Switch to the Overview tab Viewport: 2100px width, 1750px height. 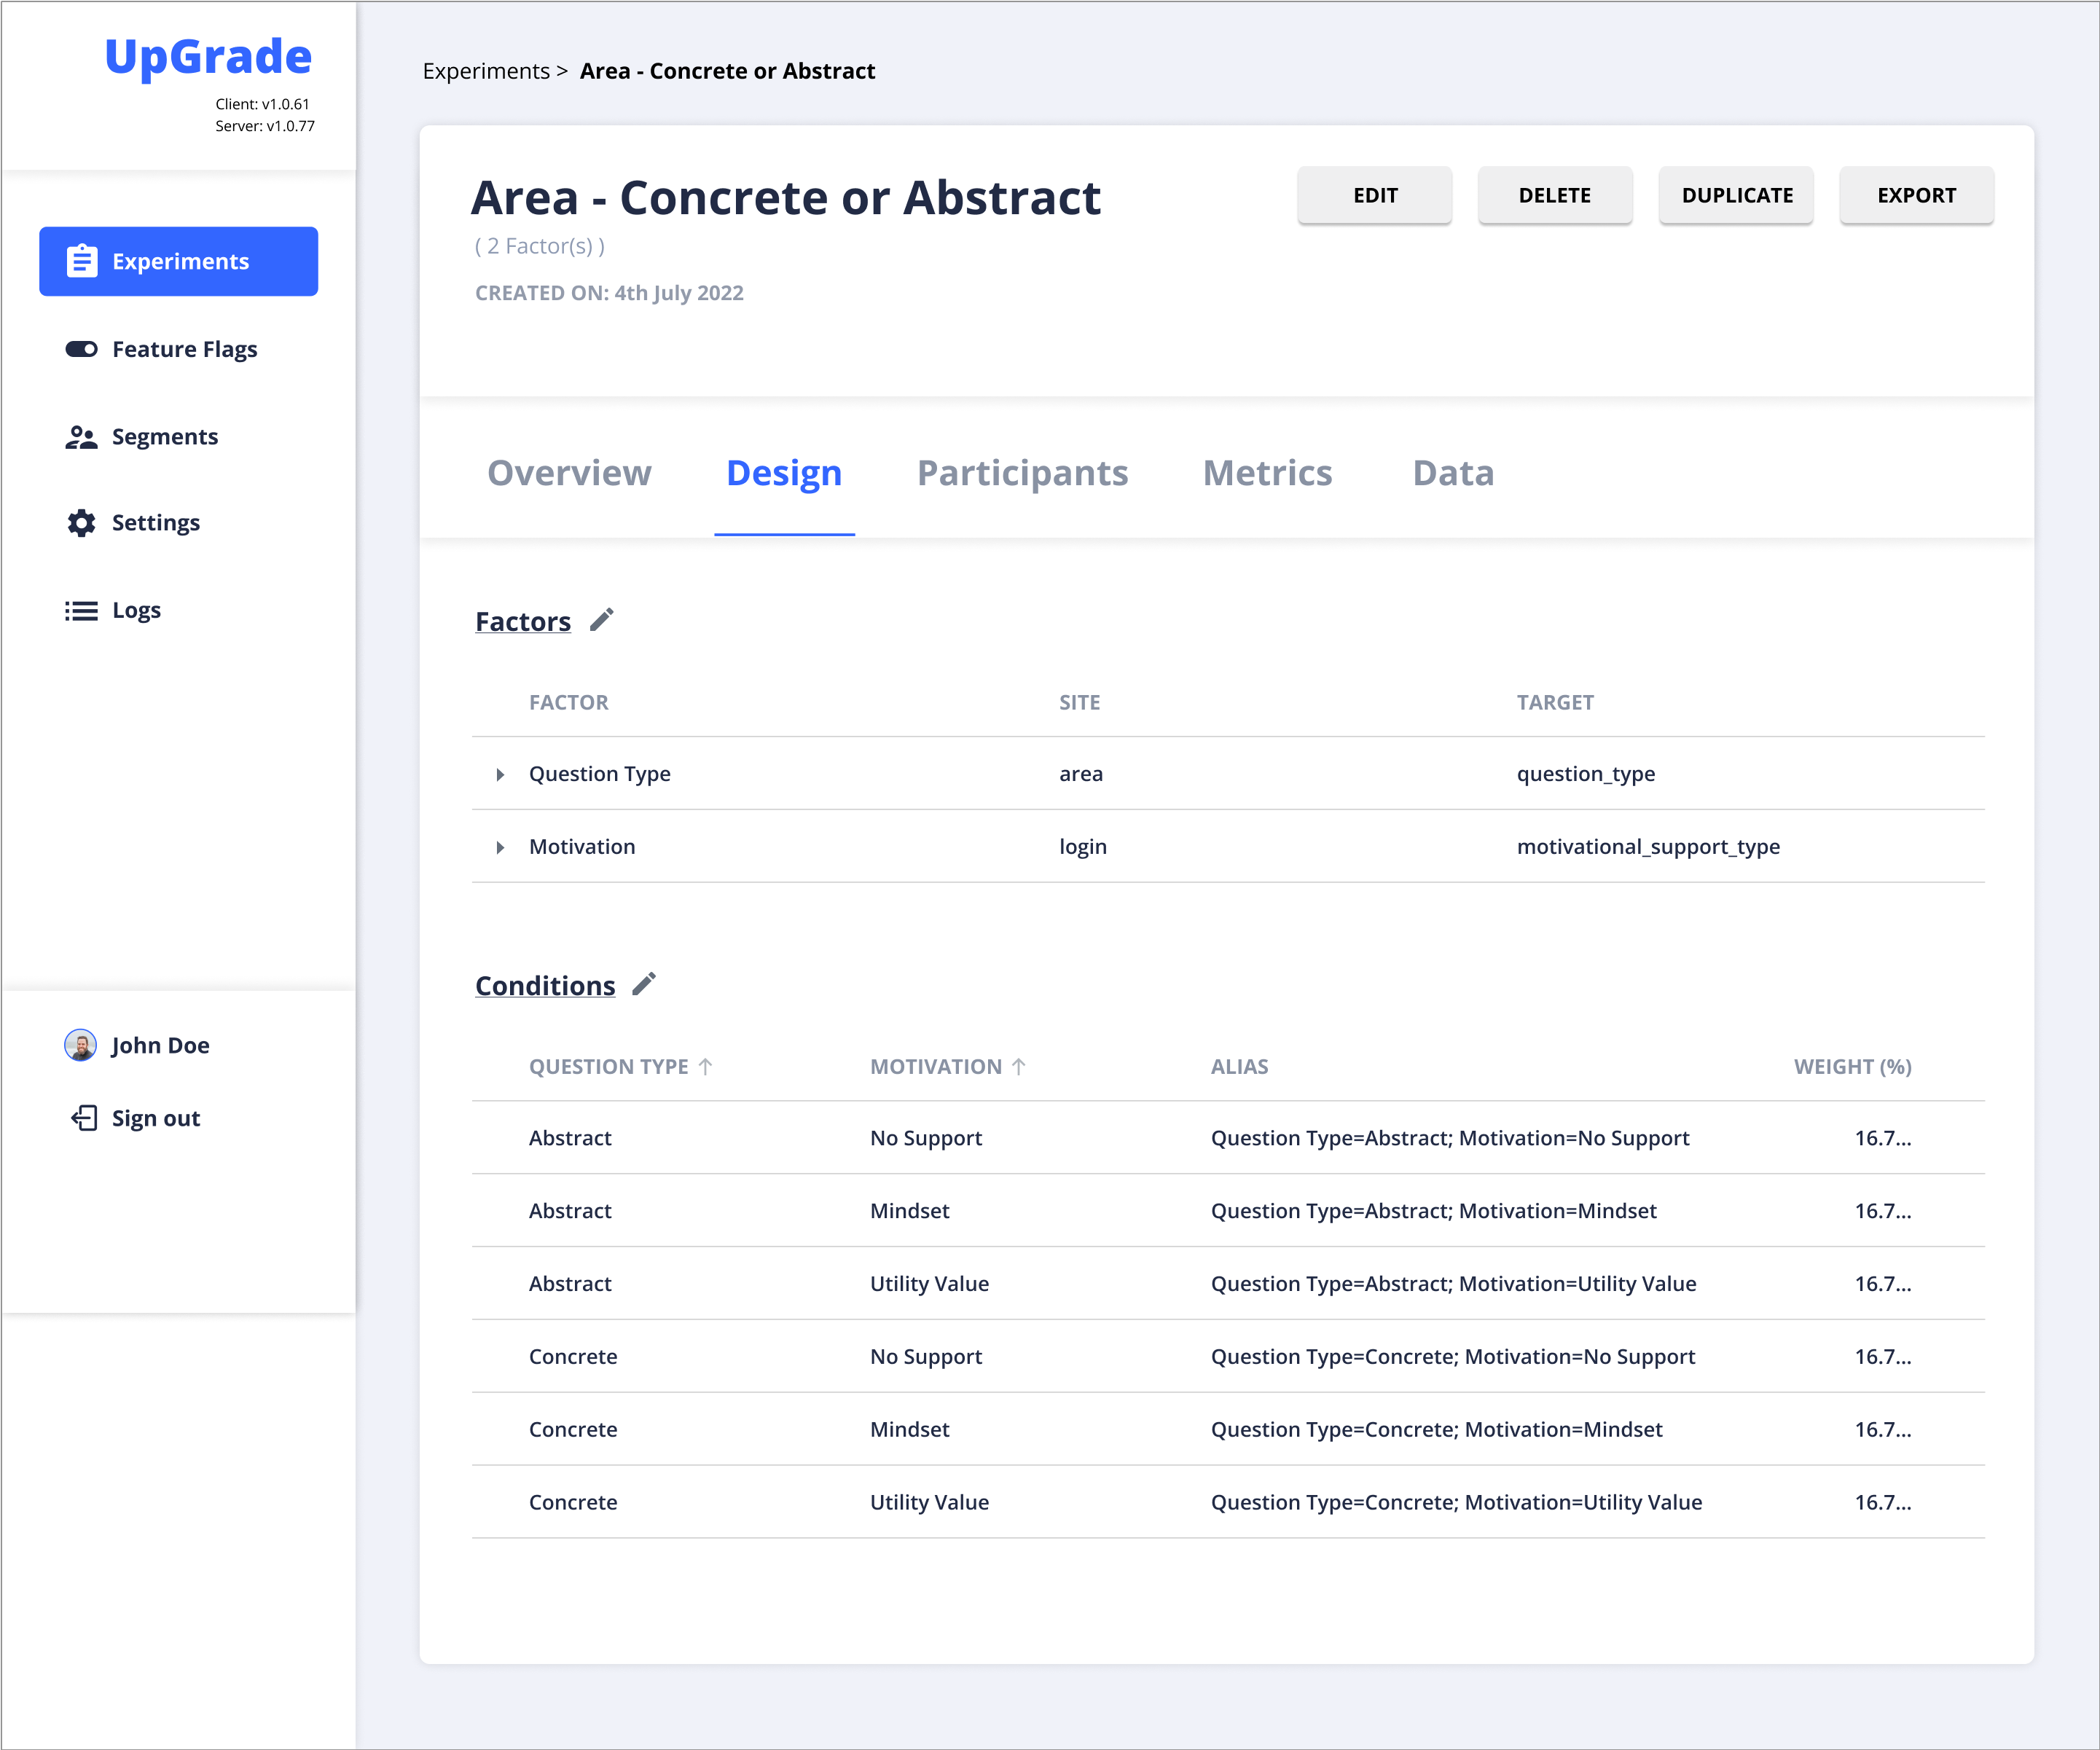(x=569, y=473)
